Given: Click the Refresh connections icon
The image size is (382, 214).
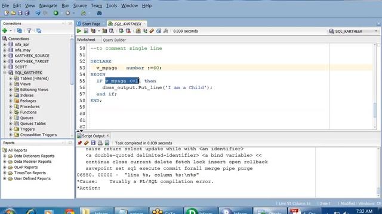Looking at the screenshot, I should coord(19,30).
